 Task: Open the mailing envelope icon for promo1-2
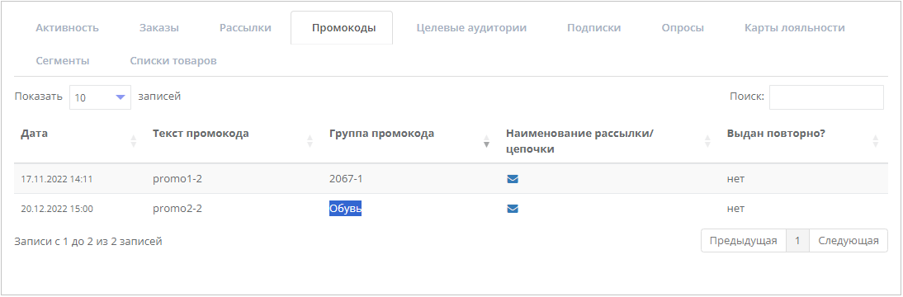pyautogui.click(x=513, y=179)
